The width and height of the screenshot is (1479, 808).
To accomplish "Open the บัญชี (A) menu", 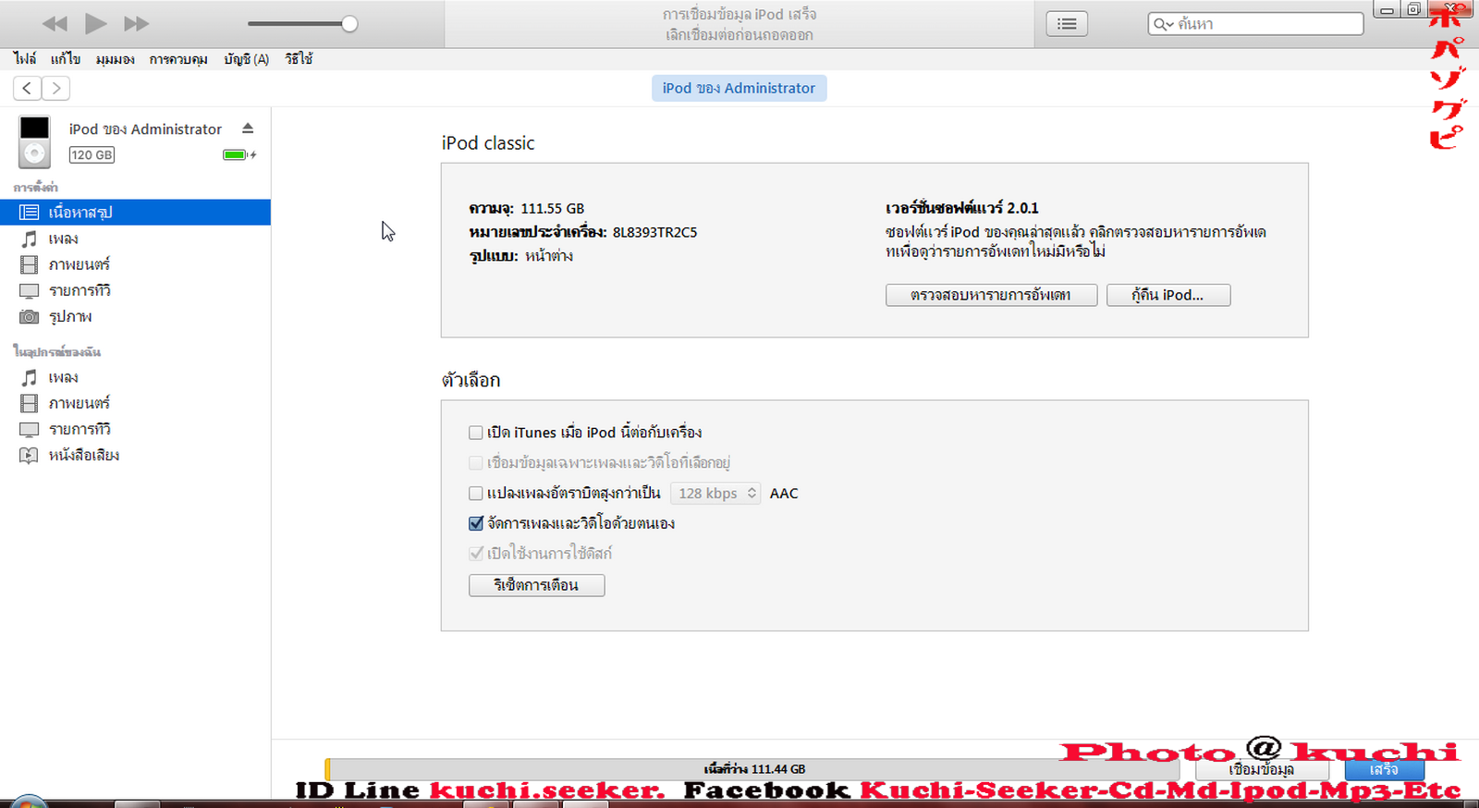I will (x=247, y=59).
